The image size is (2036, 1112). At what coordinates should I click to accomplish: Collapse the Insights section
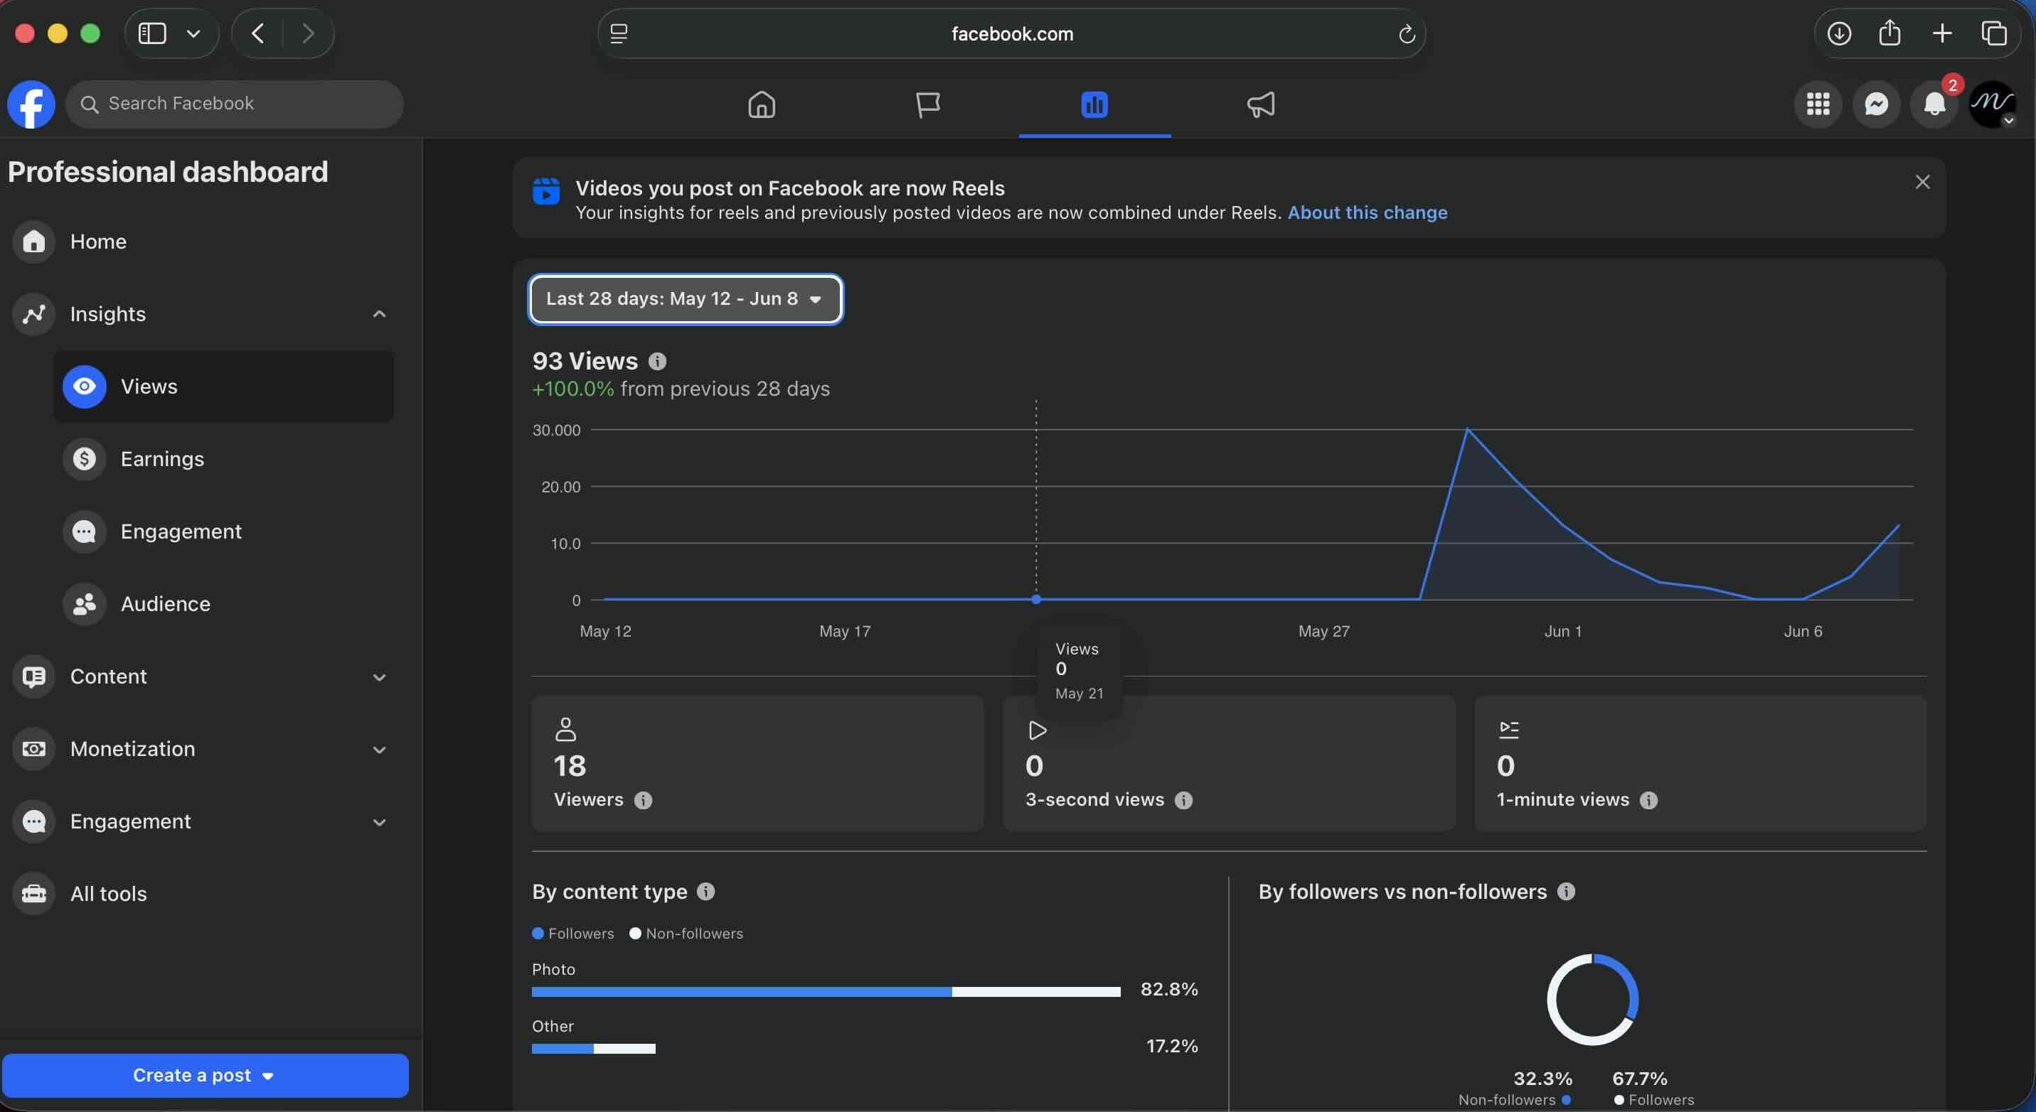(379, 314)
